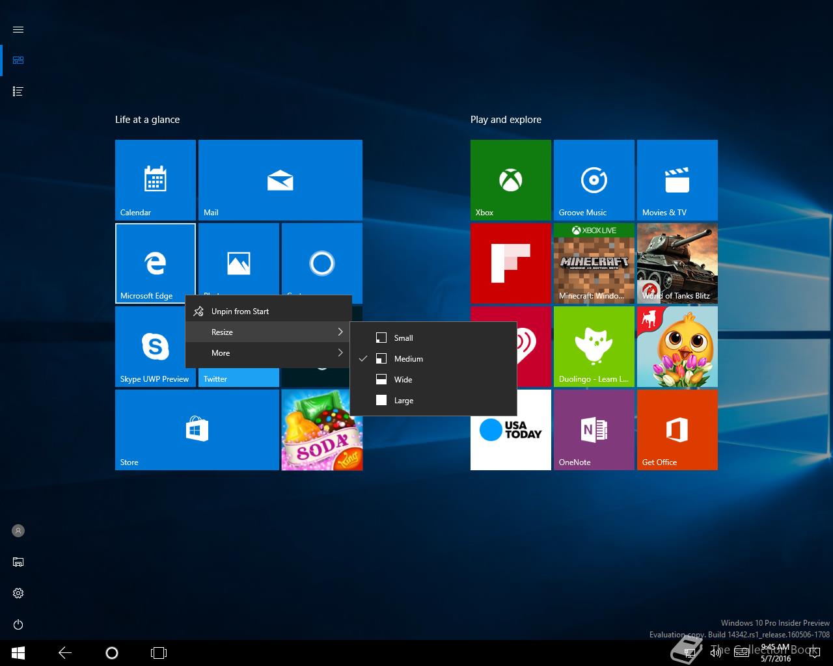Open the OneNote tile
This screenshot has width=833, height=666.
click(x=594, y=430)
